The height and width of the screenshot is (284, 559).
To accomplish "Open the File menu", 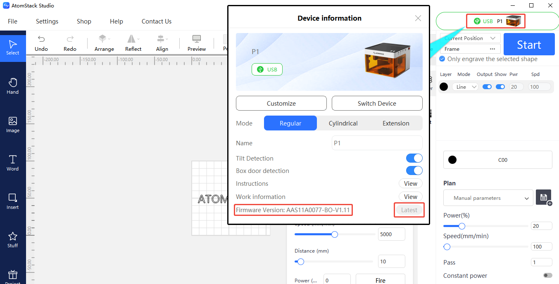I will pos(13,21).
